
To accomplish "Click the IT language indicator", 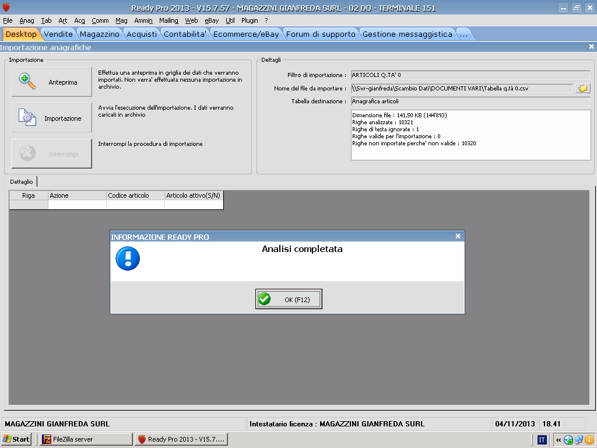I will [542, 440].
